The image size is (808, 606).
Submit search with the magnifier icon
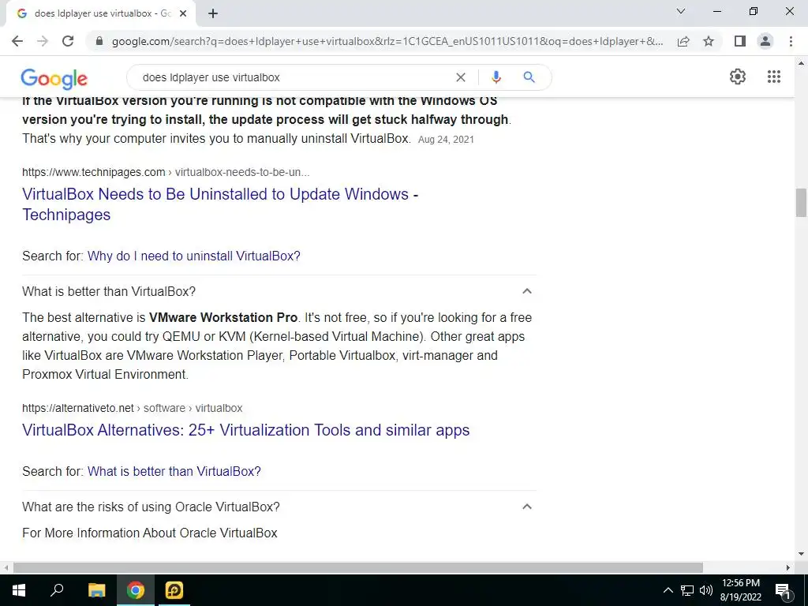pyautogui.click(x=529, y=77)
